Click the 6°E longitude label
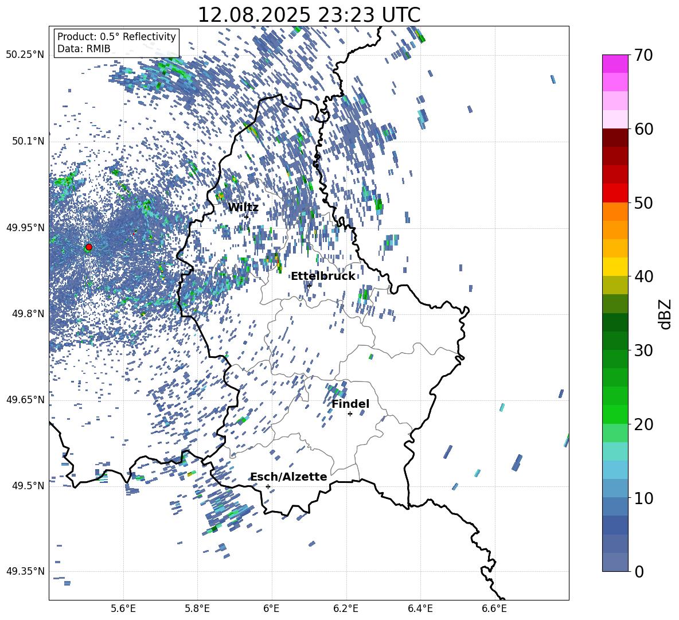 (x=271, y=609)
